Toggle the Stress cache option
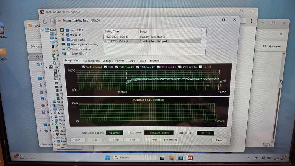Screen dimensions: 295x166 (68, 40)
